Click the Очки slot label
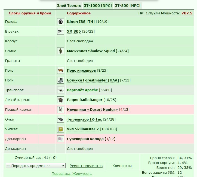 [x=10, y=119]
